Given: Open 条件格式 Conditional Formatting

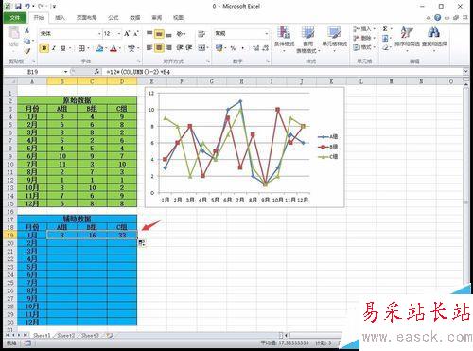Looking at the screenshot, I should tap(284, 40).
